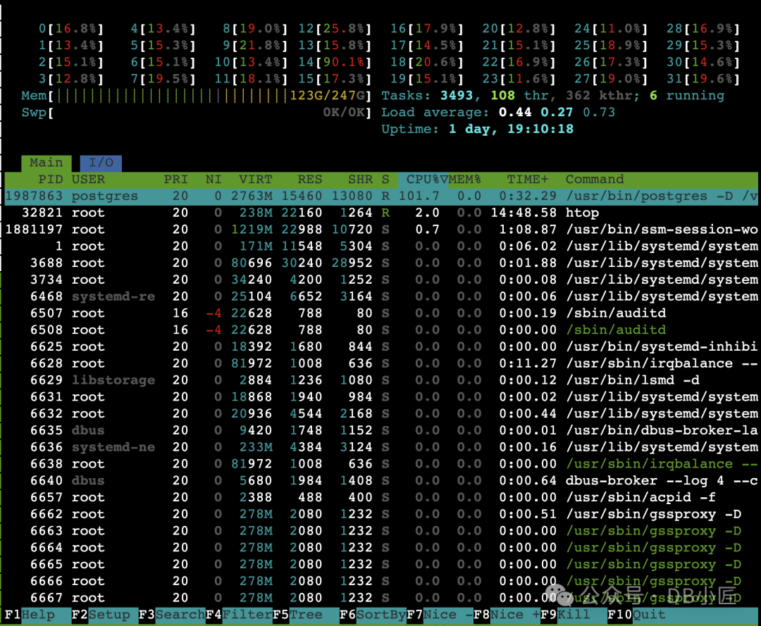761x626 pixels.
Task: Select libstorage lsmd row PID 6629
Action: click(x=381, y=381)
